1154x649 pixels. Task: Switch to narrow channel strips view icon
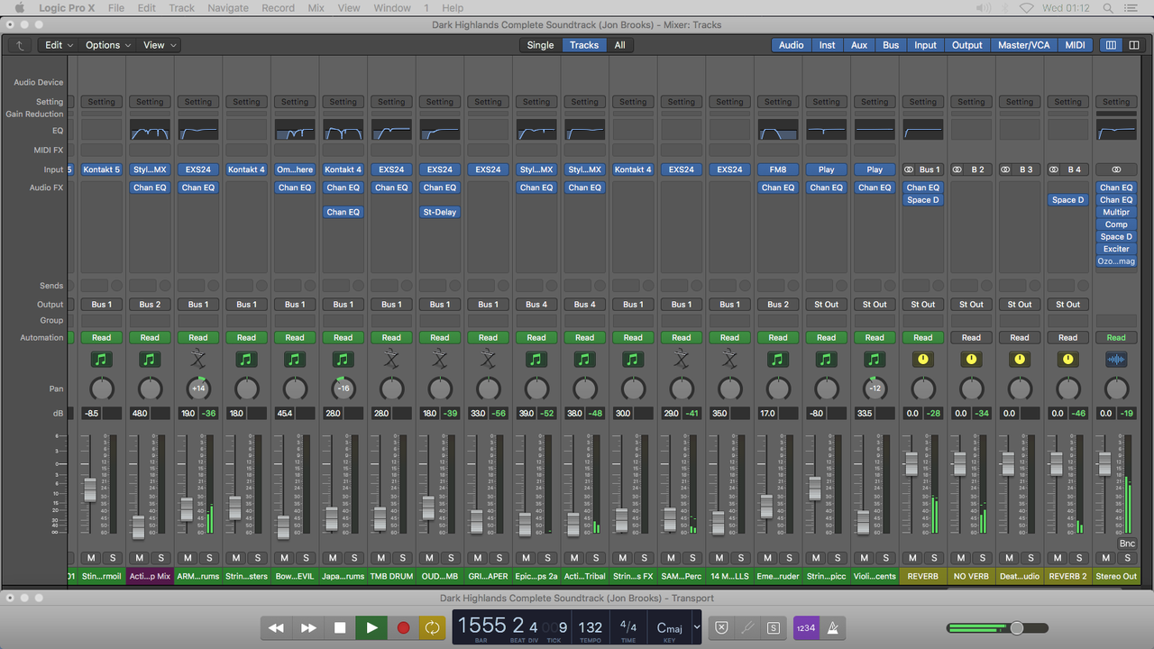pos(1111,45)
